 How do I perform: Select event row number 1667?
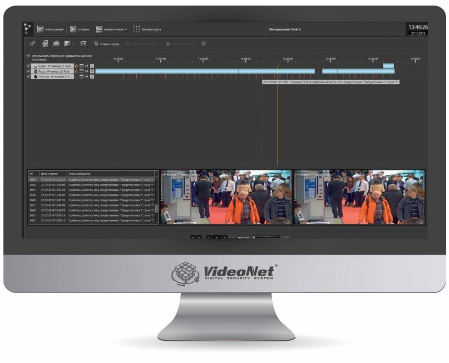(92, 190)
